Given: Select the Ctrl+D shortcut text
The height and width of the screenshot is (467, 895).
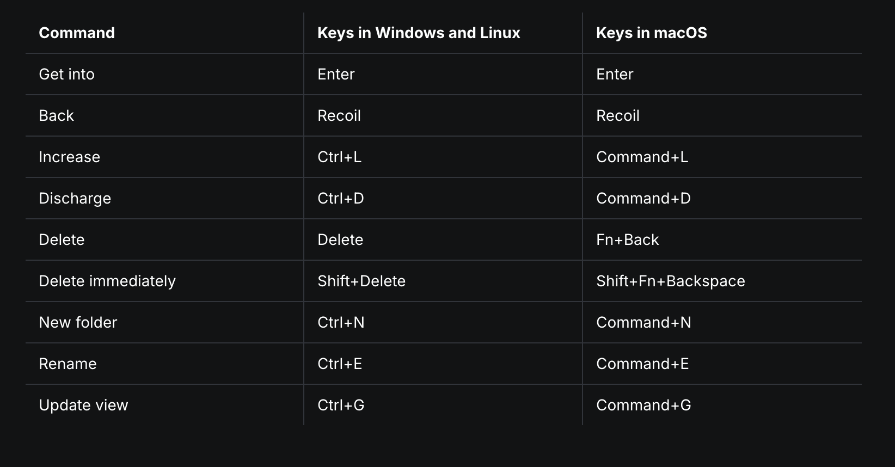Looking at the screenshot, I should click(x=340, y=198).
